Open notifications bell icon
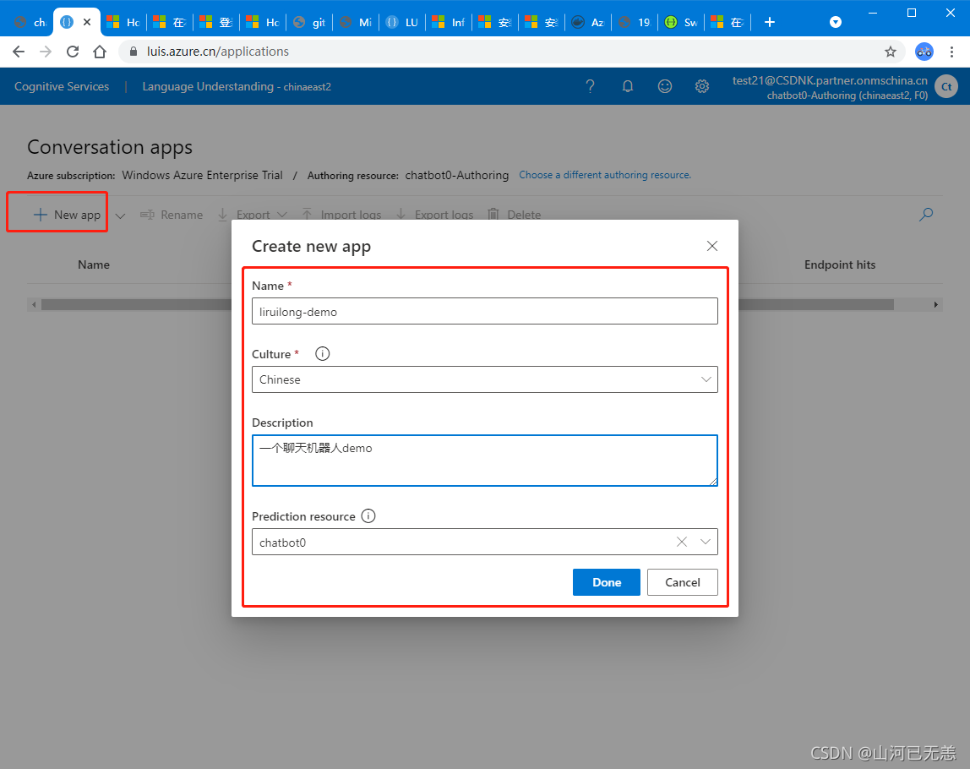970x769 pixels. [x=627, y=86]
